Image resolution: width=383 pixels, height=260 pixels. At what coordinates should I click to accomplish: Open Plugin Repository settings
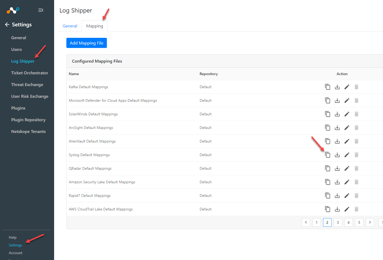tap(28, 120)
